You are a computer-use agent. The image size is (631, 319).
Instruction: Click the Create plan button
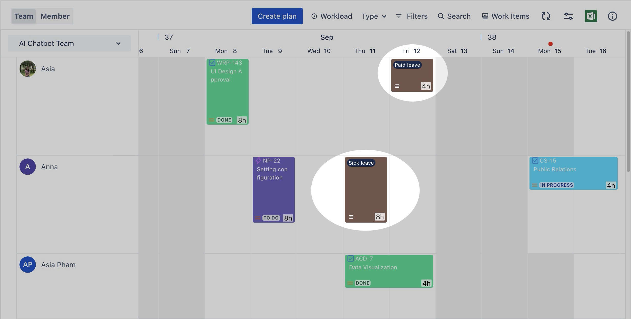click(x=277, y=16)
